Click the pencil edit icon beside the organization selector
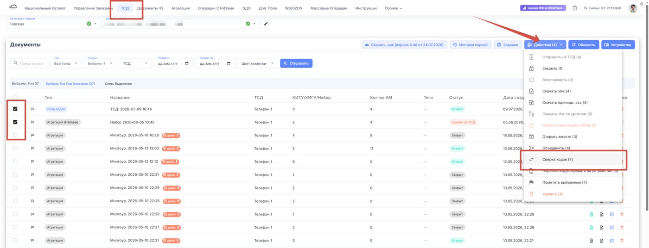This screenshot has width=649, height=248. coord(266,24)
